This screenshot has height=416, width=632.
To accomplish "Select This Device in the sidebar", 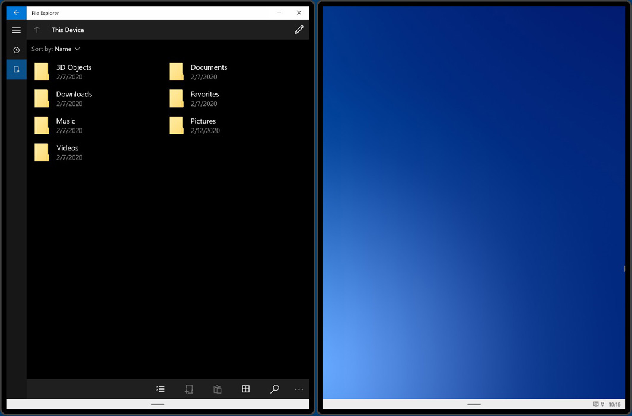I will (16, 70).
